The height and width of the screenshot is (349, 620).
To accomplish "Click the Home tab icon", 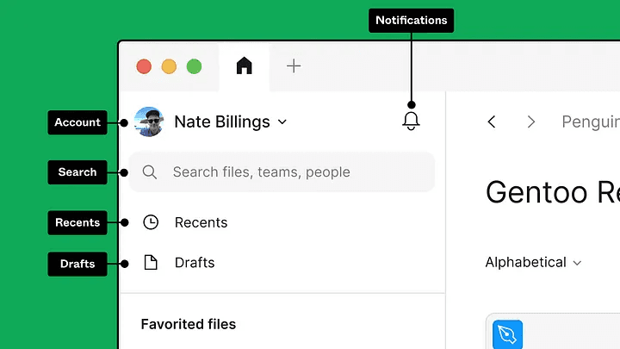I will [x=245, y=66].
